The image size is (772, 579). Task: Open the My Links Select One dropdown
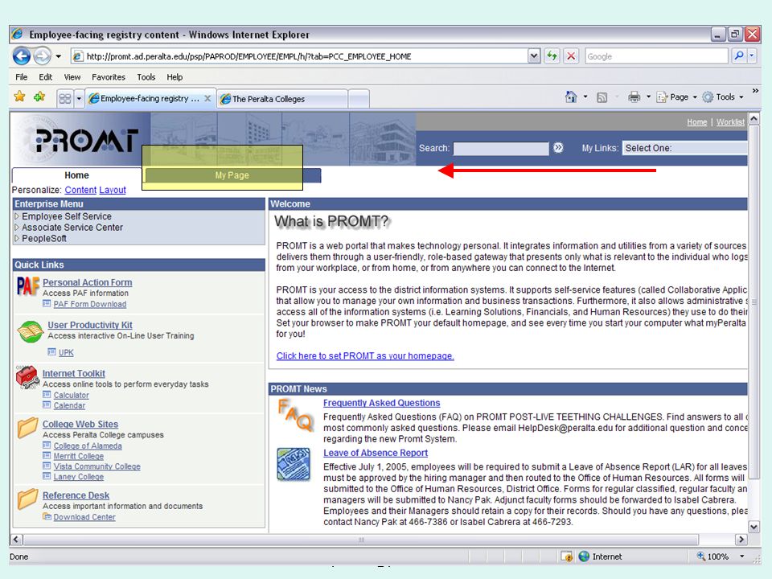tap(684, 148)
